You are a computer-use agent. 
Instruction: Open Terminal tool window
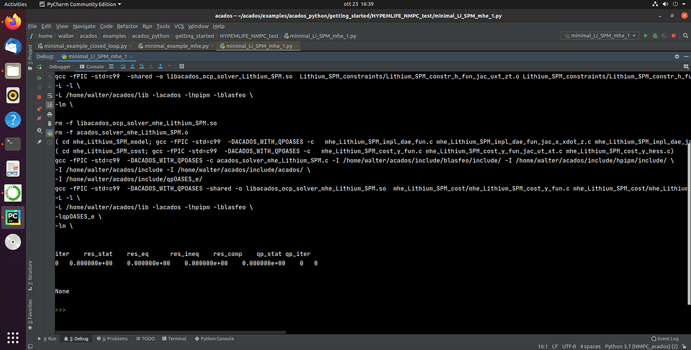pos(174,339)
